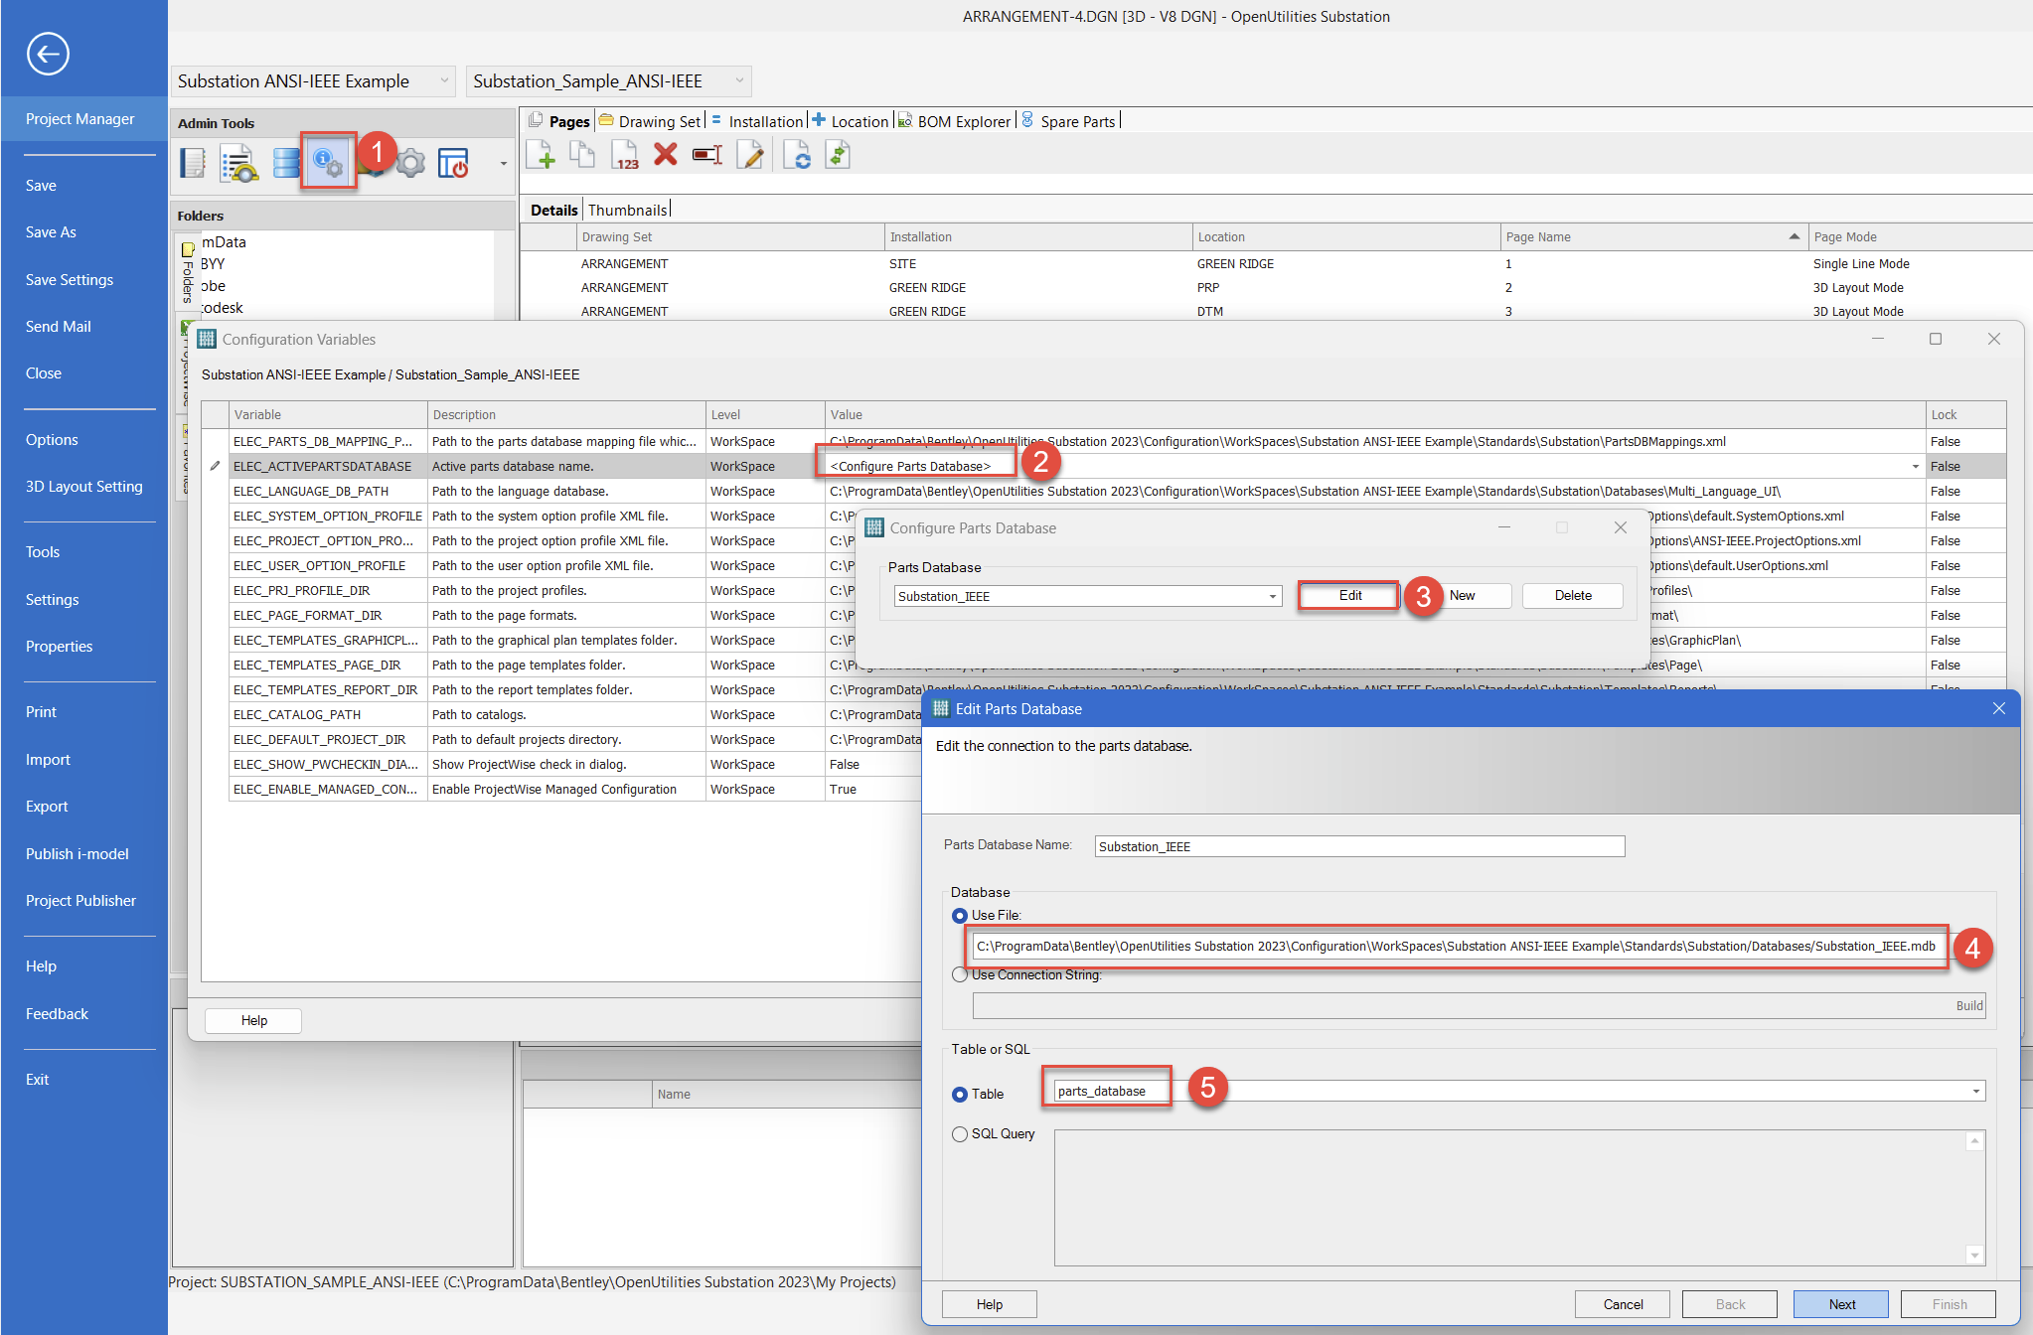Click the Edit button in Configure Parts Database
This screenshot has height=1335, width=2033.
point(1350,595)
